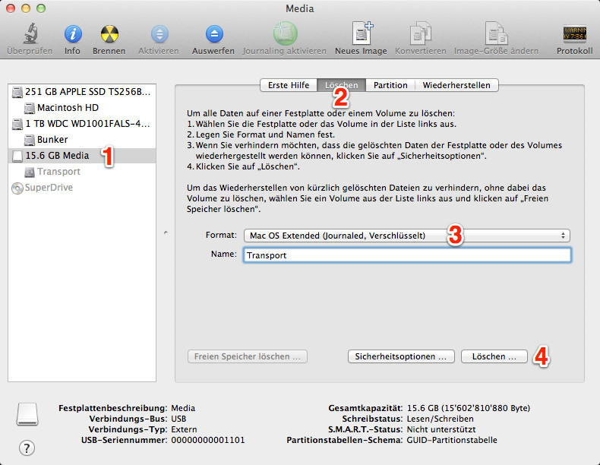
Task: Click the Freien Speicher löschen button
Action: point(248,356)
